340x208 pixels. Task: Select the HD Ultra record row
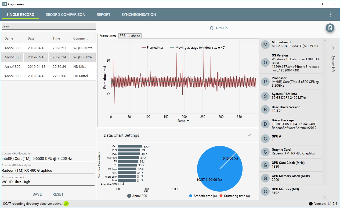click(48, 66)
